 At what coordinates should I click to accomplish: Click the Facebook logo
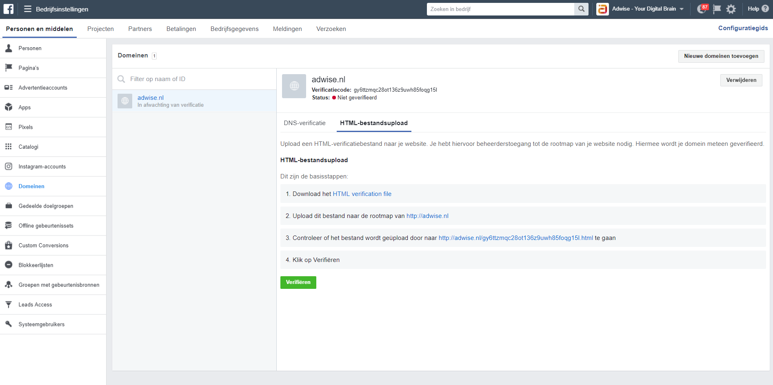point(8,9)
